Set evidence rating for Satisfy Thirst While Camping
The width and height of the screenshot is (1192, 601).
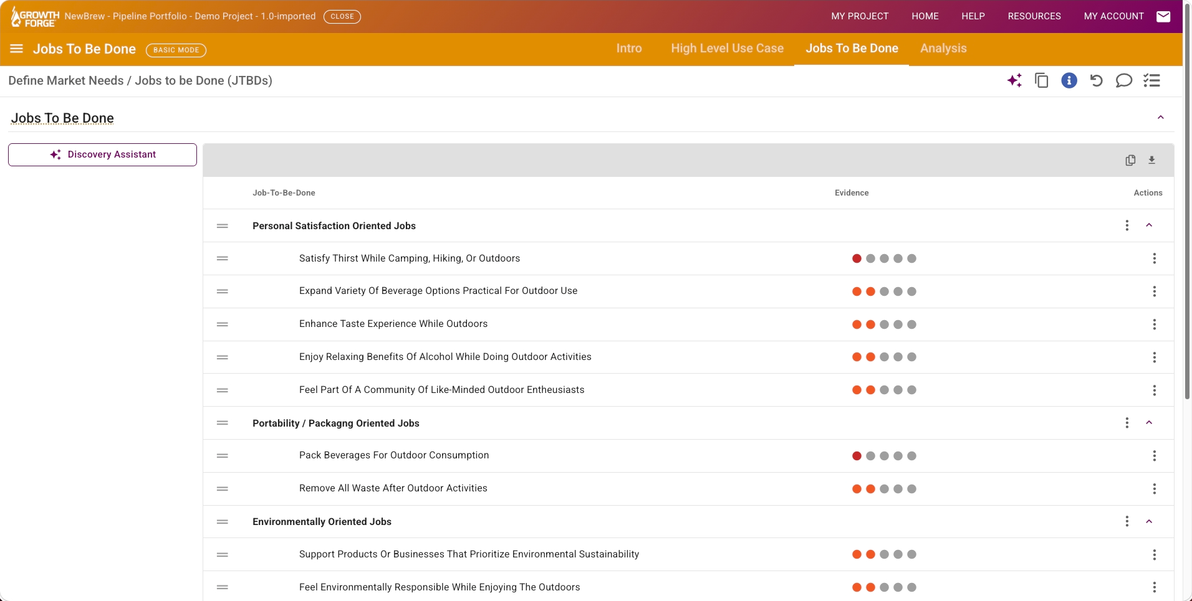(x=884, y=258)
